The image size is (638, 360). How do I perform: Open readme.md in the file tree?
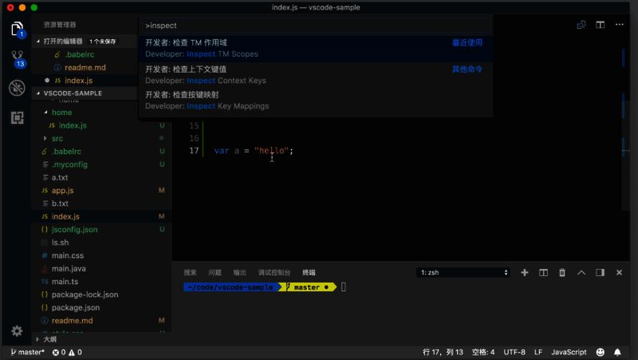[x=72, y=321]
